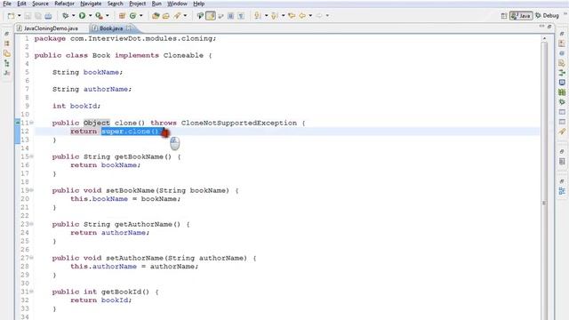The image size is (569, 320).
Task: Click override marker beside line 11
Action: pos(18,123)
